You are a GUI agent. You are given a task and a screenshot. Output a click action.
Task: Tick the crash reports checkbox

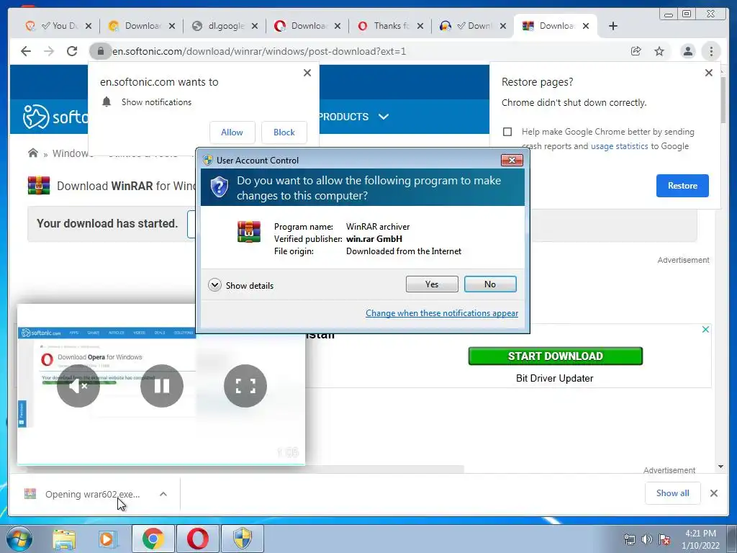click(507, 132)
